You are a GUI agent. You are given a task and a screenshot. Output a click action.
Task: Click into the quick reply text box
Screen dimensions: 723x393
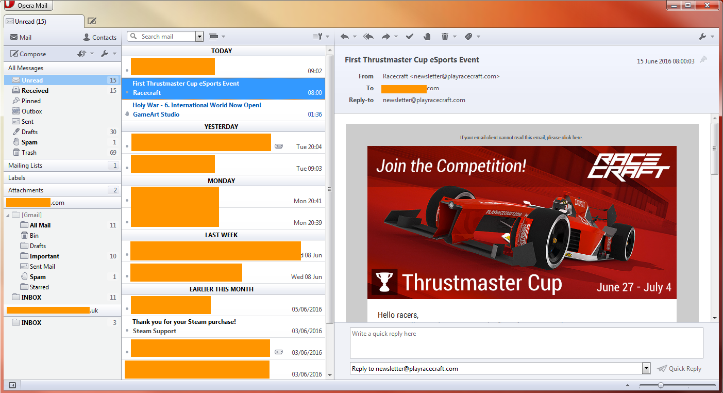[526, 343]
